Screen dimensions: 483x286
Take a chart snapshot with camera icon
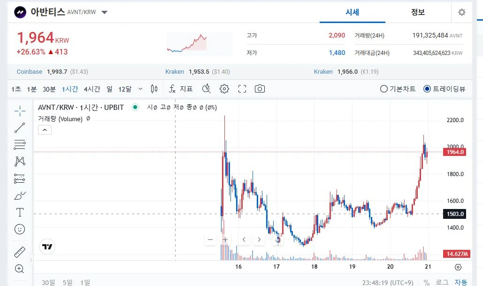260,89
